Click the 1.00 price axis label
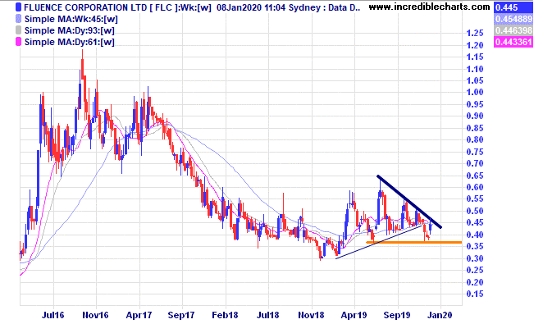Image resolution: width=534 pixels, height=324 pixels. point(475,92)
